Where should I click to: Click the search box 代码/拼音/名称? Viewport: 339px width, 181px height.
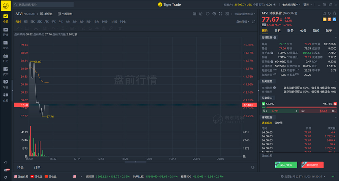click(x=43, y=4)
